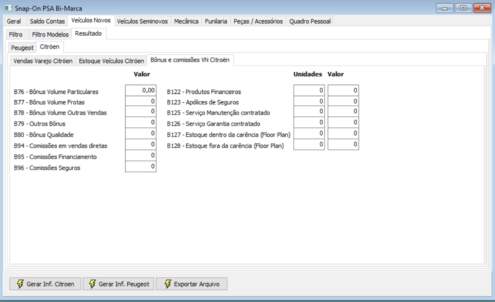The width and height of the screenshot is (495, 302).
Task: Select the Resultado sub-tab
Action: tap(89, 34)
